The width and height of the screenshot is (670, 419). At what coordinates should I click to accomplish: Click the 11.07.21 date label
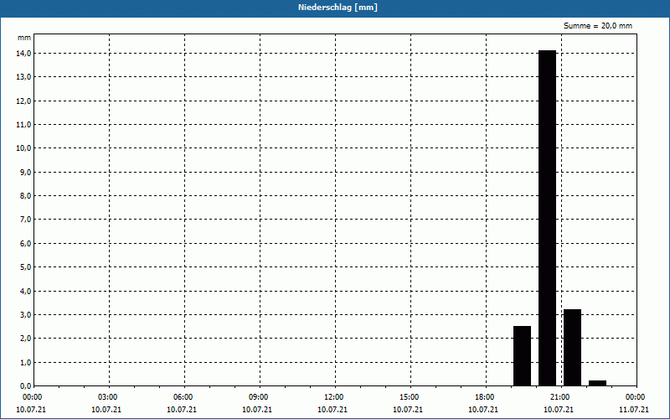[634, 410]
